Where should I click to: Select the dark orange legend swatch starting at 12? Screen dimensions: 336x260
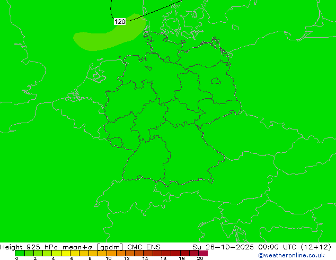[130, 253]
